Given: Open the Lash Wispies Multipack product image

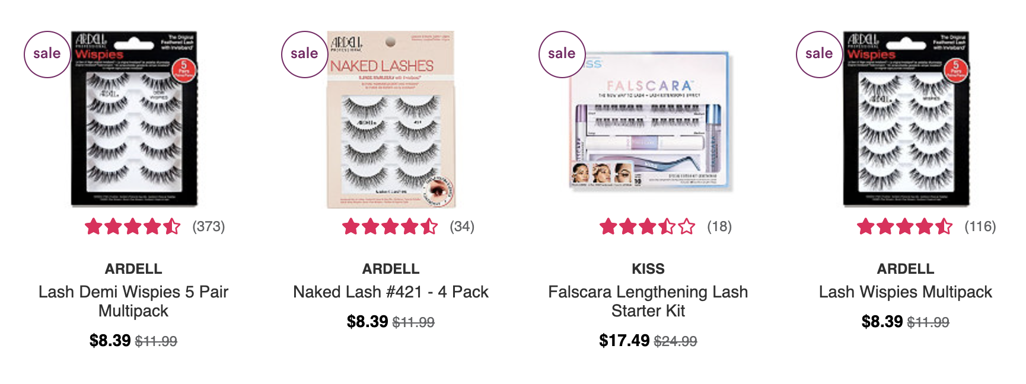Looking at the screenshot, I should click(x=906, y=119).
